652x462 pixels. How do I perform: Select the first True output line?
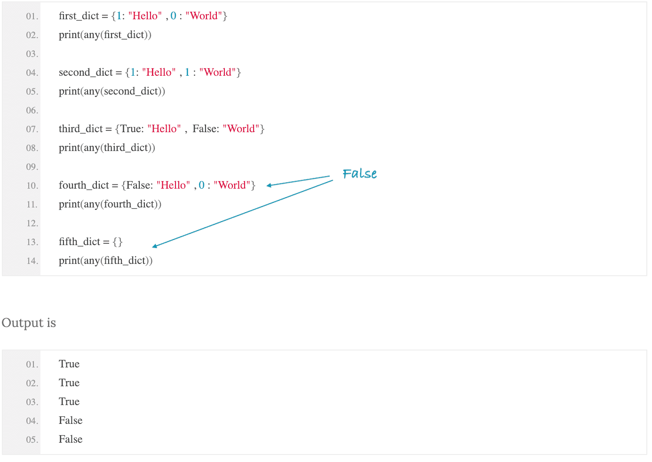(x=69, y=364)
